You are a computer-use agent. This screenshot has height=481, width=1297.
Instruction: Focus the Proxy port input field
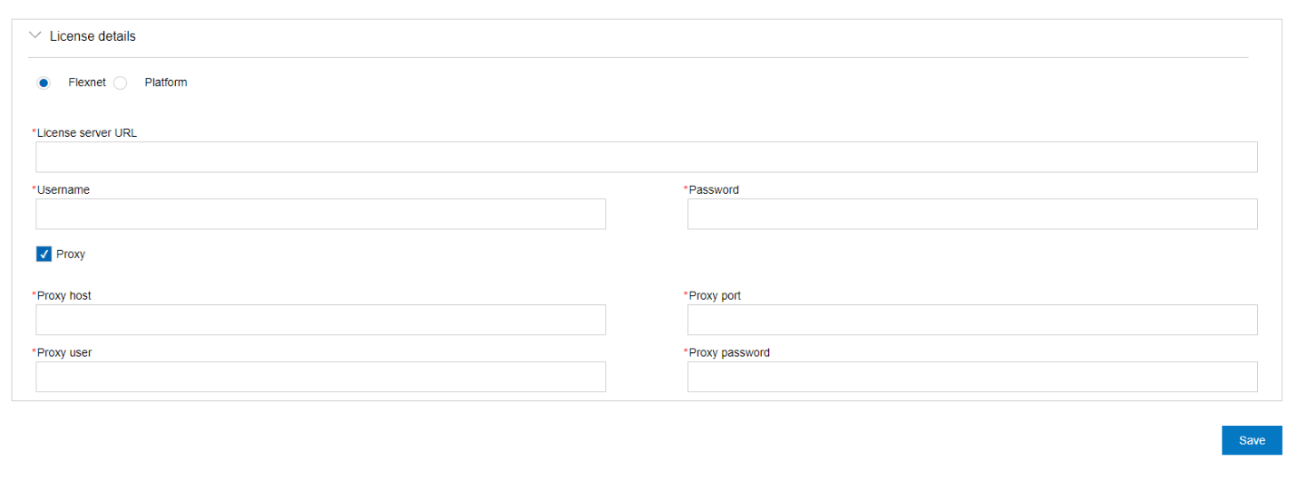(971, 320)
